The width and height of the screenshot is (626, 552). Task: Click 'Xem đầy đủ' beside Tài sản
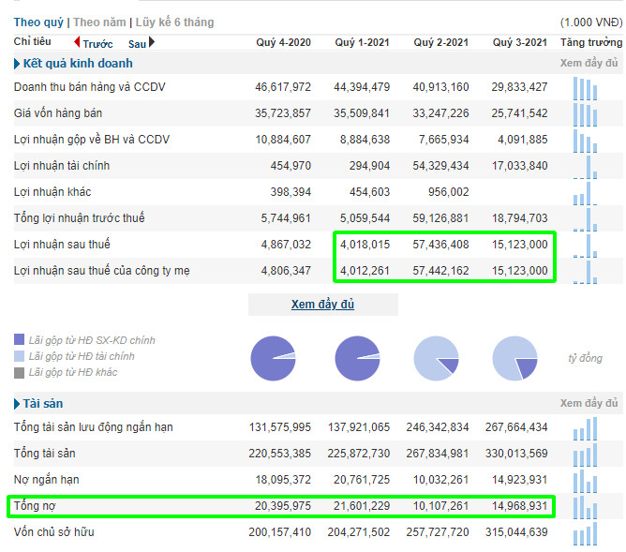(589, 403)
